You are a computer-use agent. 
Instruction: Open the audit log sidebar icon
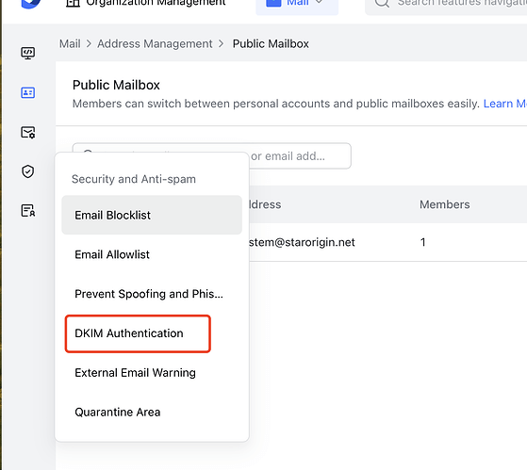point(28,211)
